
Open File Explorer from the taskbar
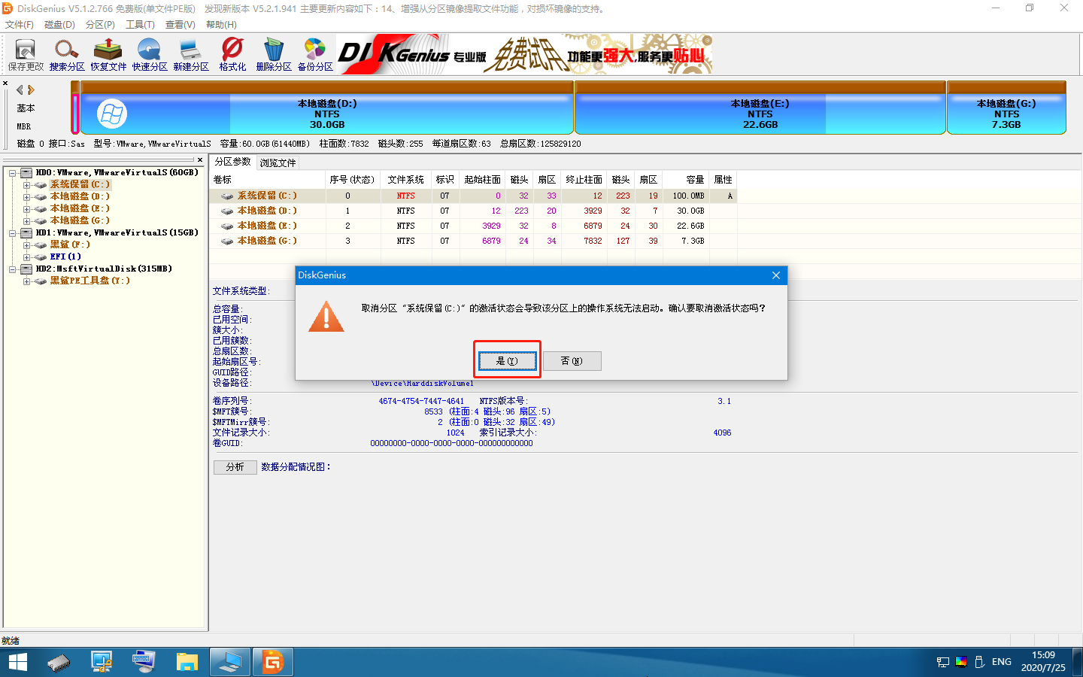[187, 663]
